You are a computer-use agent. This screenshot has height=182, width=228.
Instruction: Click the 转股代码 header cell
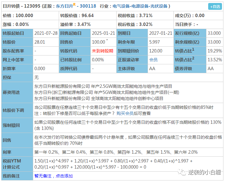[75, 51]
